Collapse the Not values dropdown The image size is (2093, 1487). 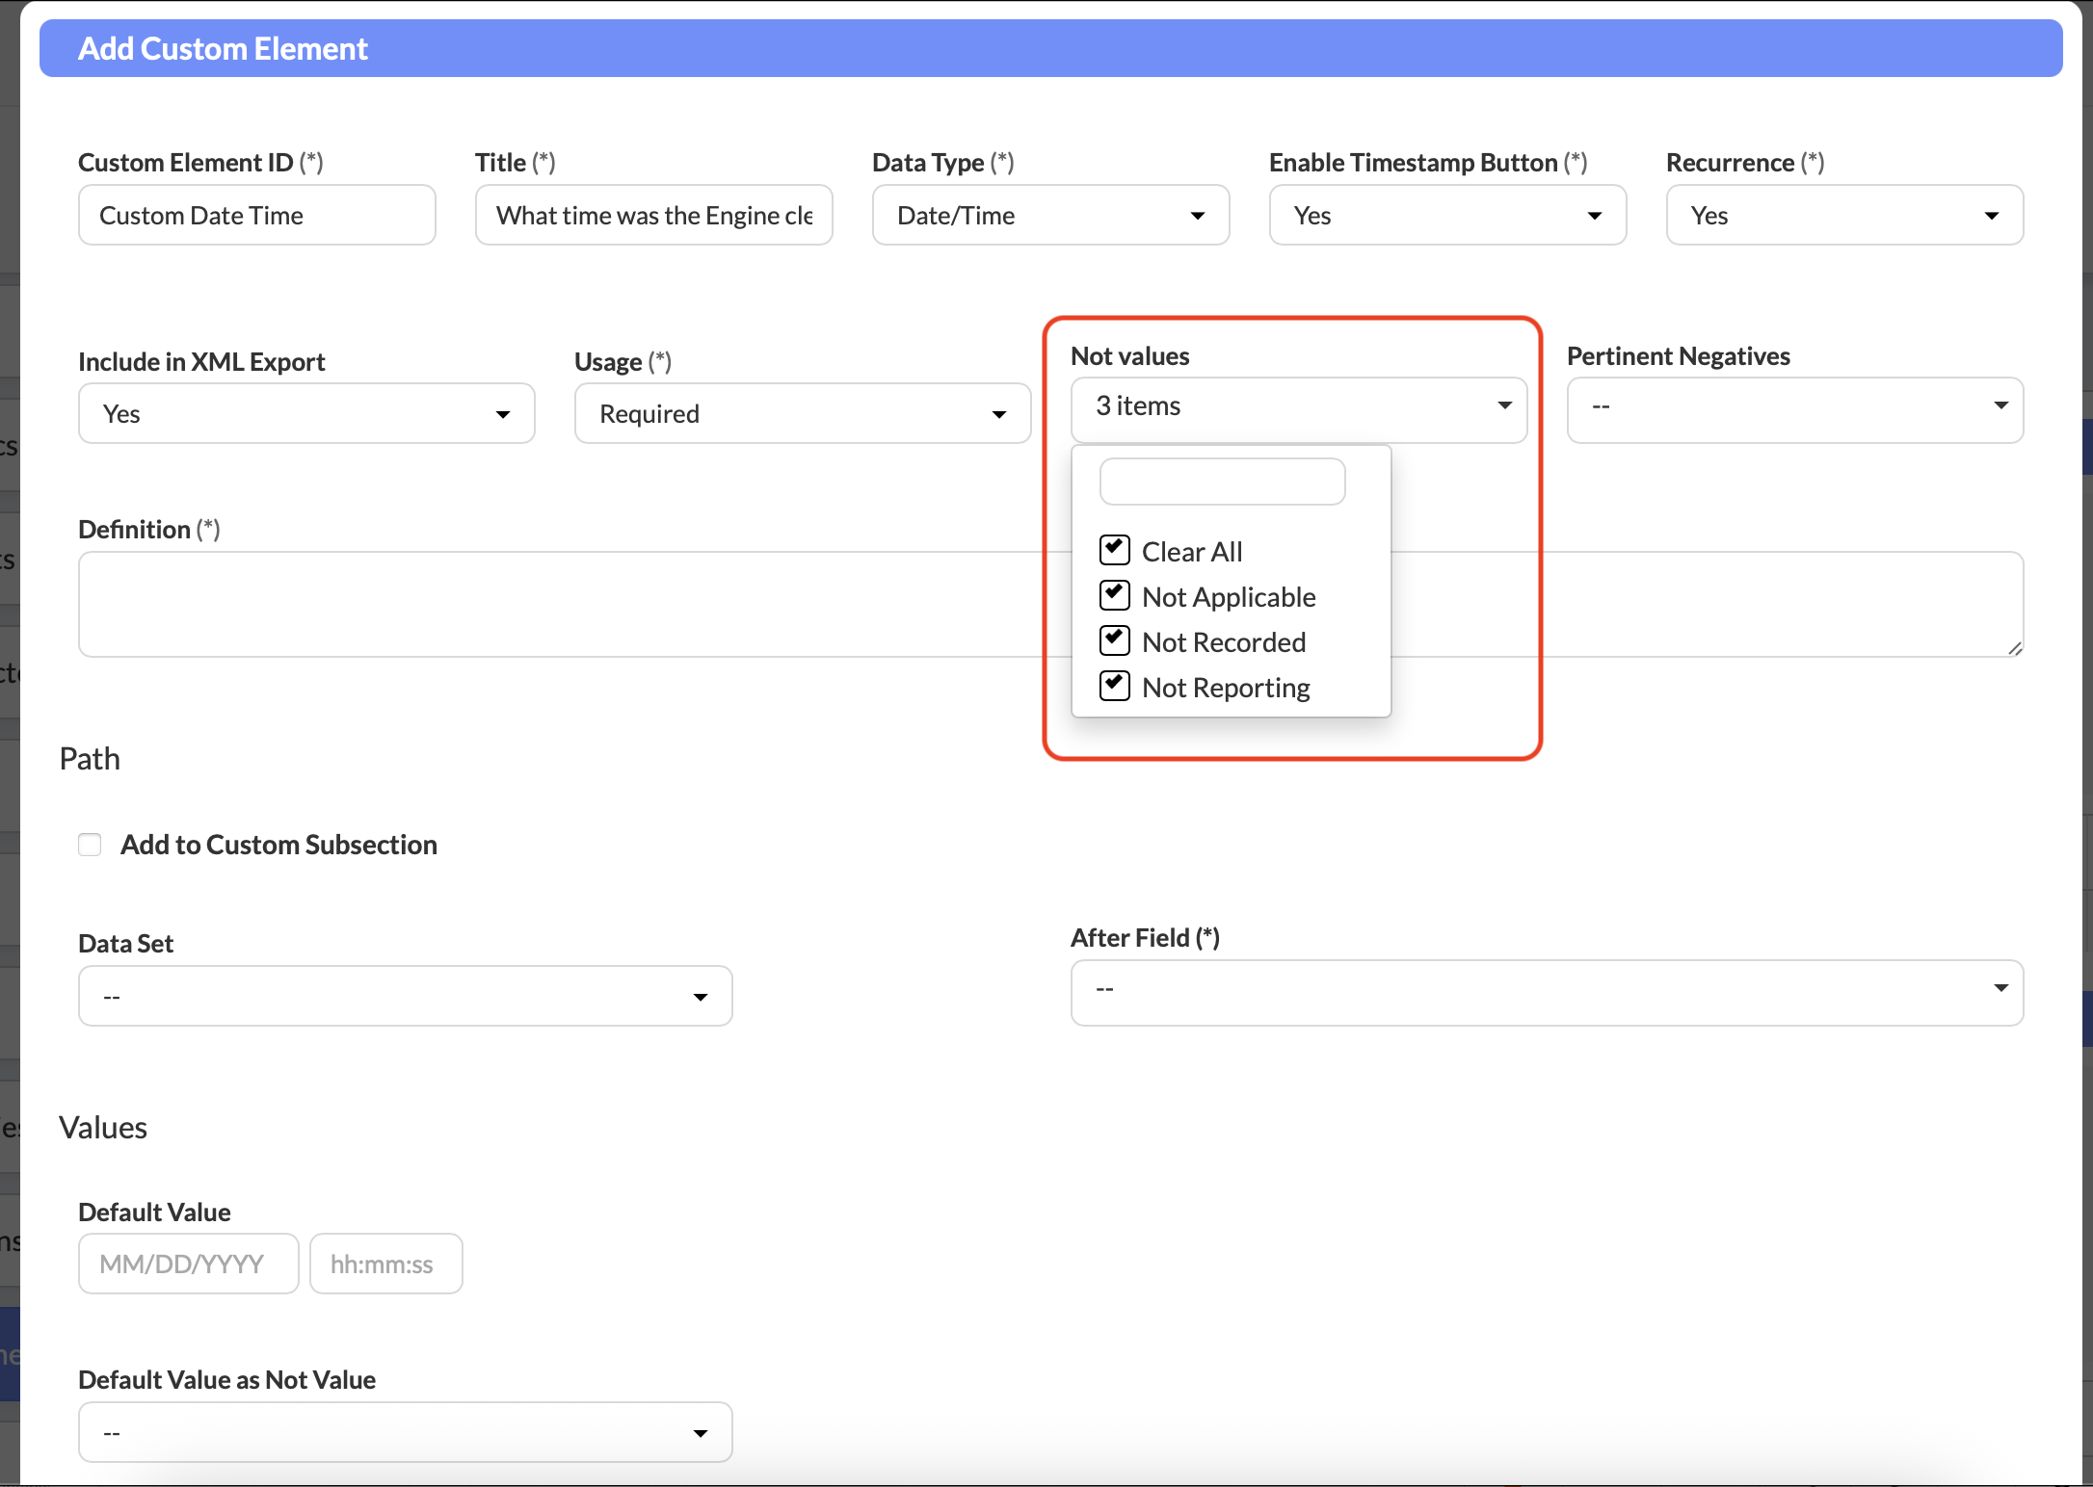1298,406
